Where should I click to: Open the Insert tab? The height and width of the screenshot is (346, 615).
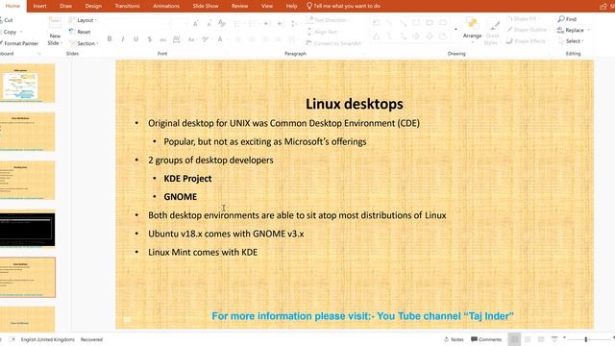point(39,6)
